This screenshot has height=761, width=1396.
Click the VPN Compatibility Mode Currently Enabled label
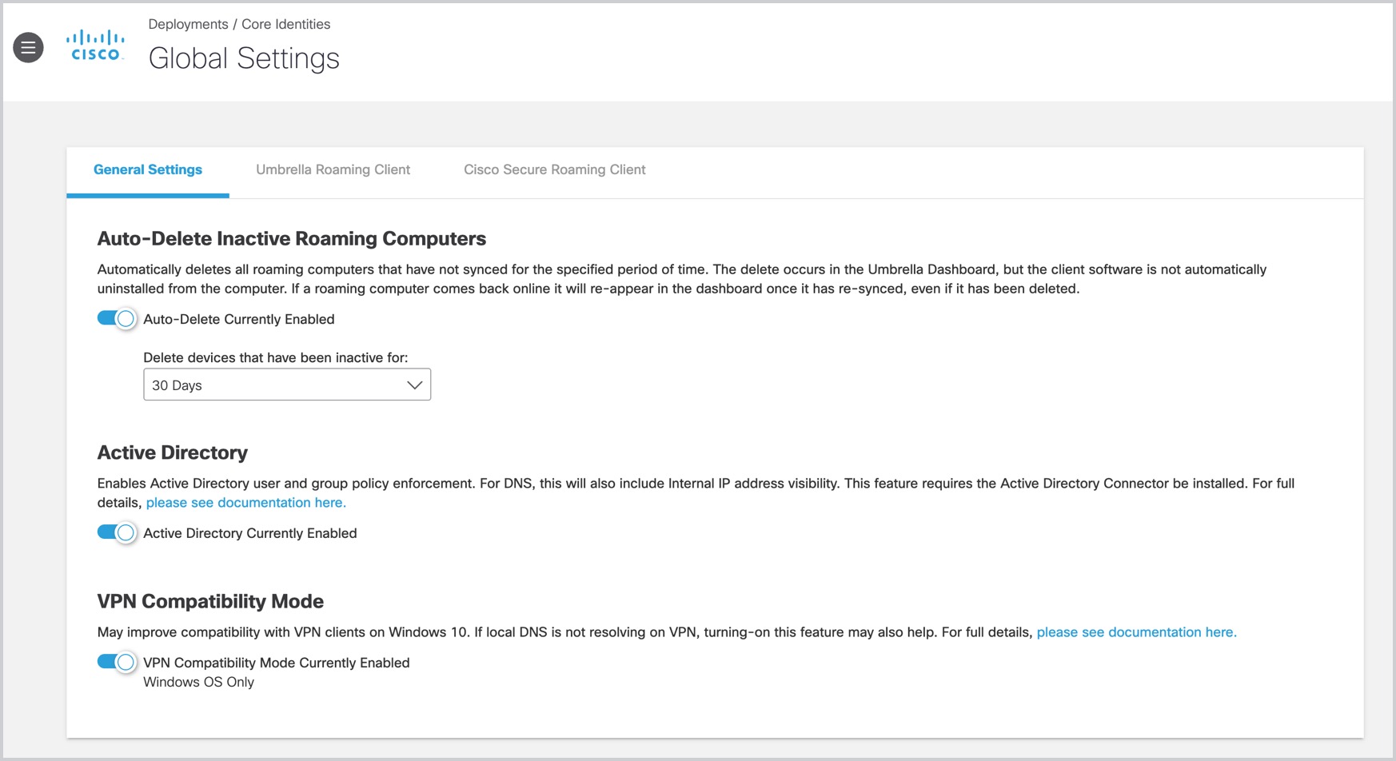(x=277, y=663)
